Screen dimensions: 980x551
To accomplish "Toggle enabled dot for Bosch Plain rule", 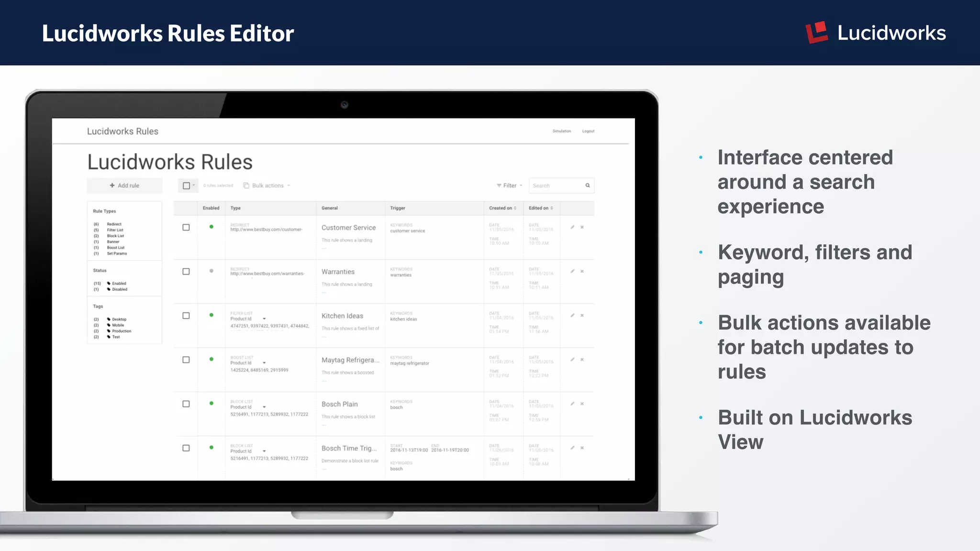I will click(x=212, y=403).
